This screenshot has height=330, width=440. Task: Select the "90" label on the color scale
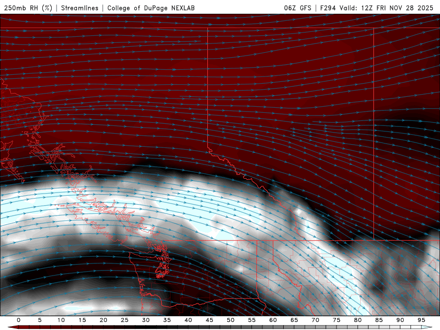[400, 320]
